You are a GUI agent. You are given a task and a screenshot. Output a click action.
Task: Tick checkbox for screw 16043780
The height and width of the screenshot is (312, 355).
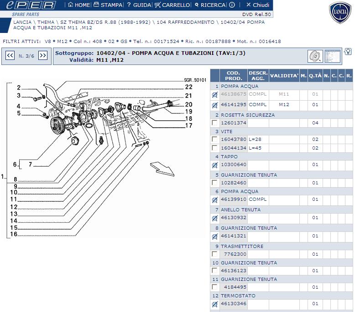214,139
